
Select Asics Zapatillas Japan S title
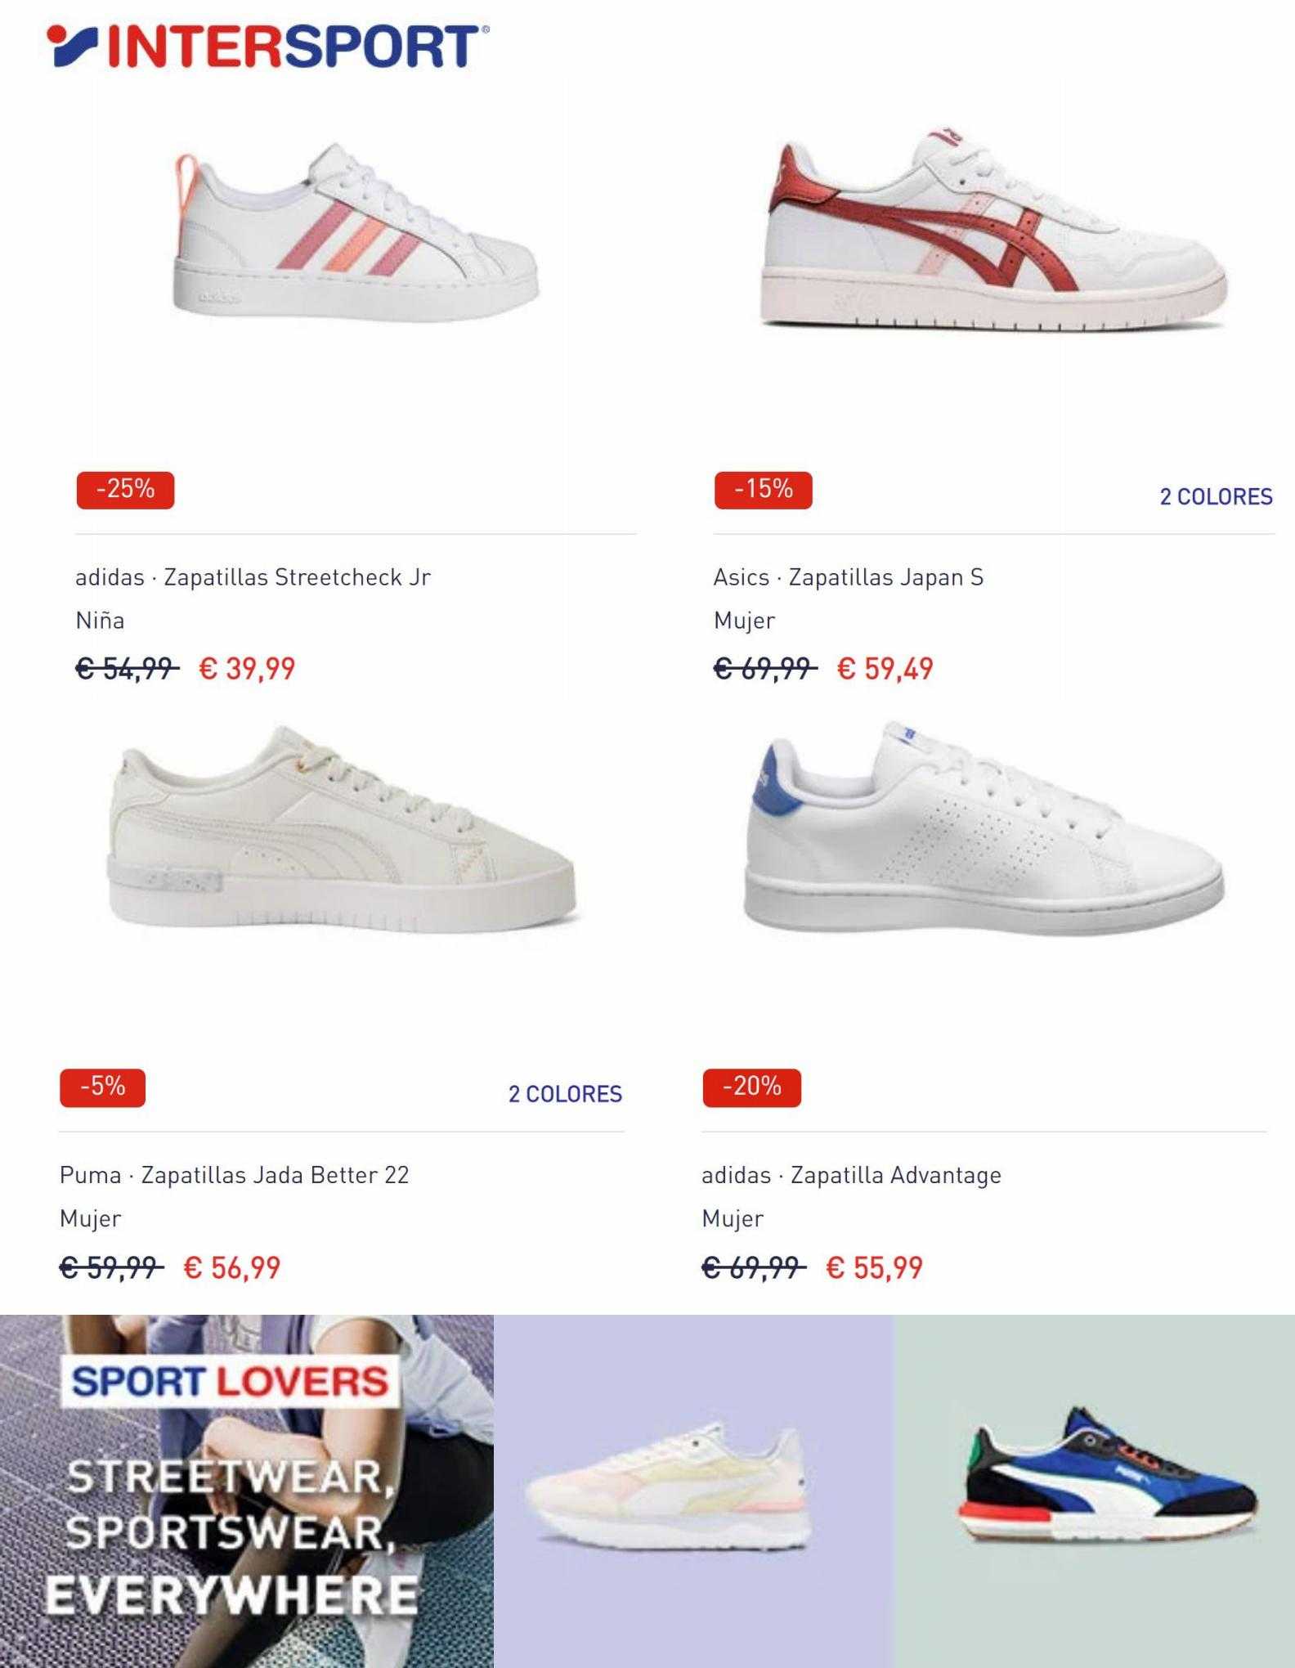tap(849, 577)
